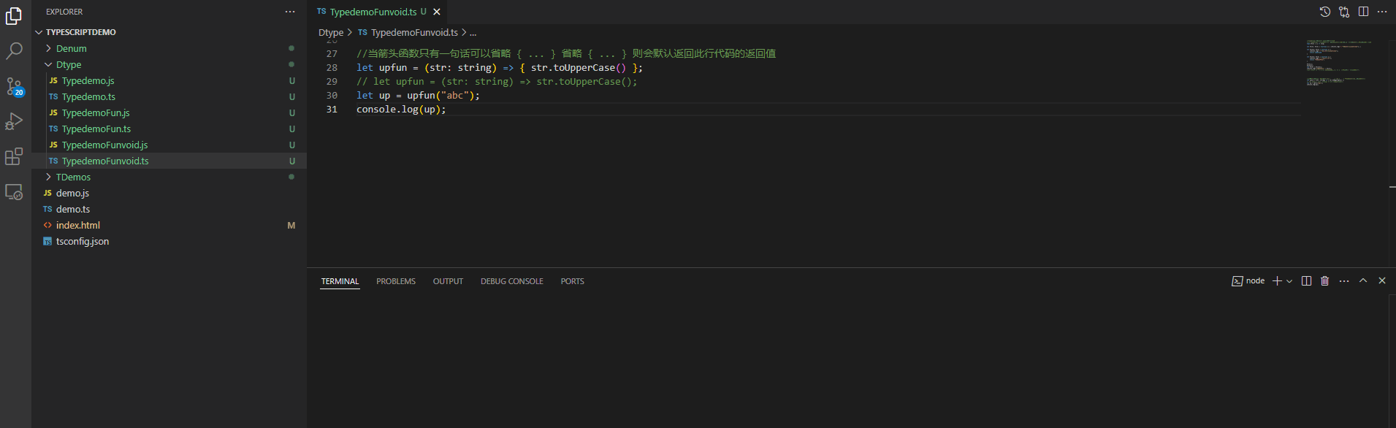Open the Extensions view
1396x428 pixels.
tap(14, 156)
